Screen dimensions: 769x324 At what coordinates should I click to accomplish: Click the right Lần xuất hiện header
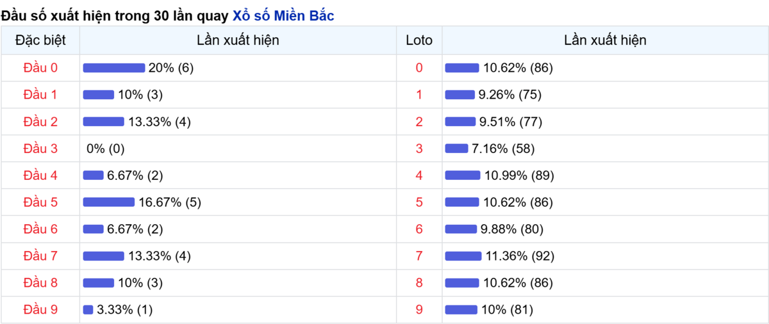click(x=605, y=40)
